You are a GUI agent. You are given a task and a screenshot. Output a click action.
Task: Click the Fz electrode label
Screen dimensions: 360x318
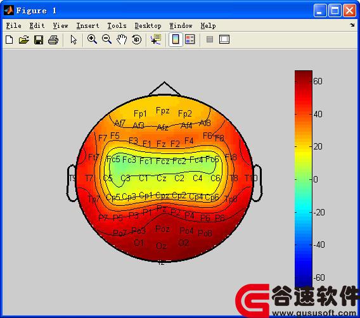(x=161, y=144)
